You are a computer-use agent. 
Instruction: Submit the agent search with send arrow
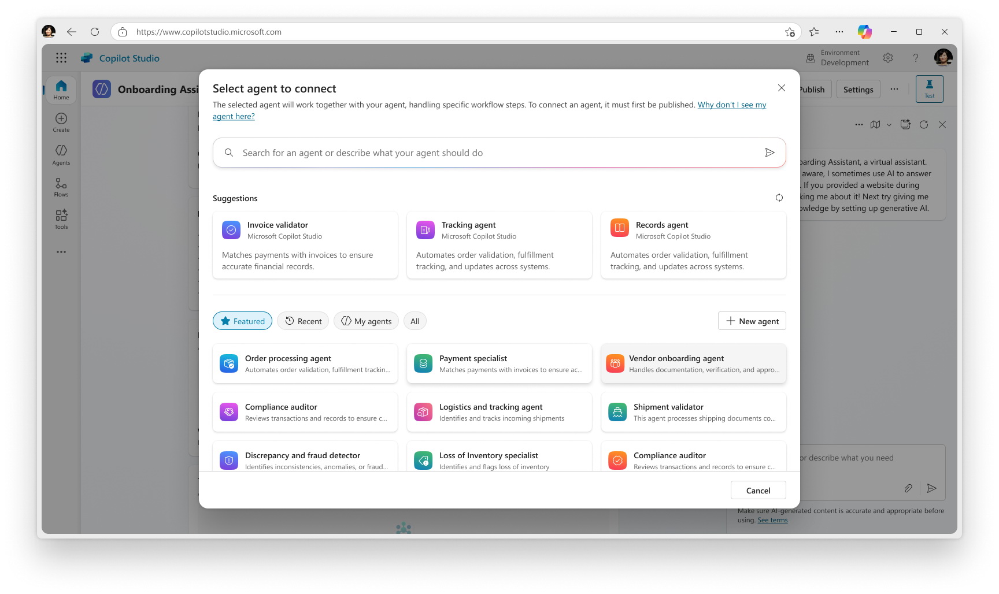click(769, 153)
